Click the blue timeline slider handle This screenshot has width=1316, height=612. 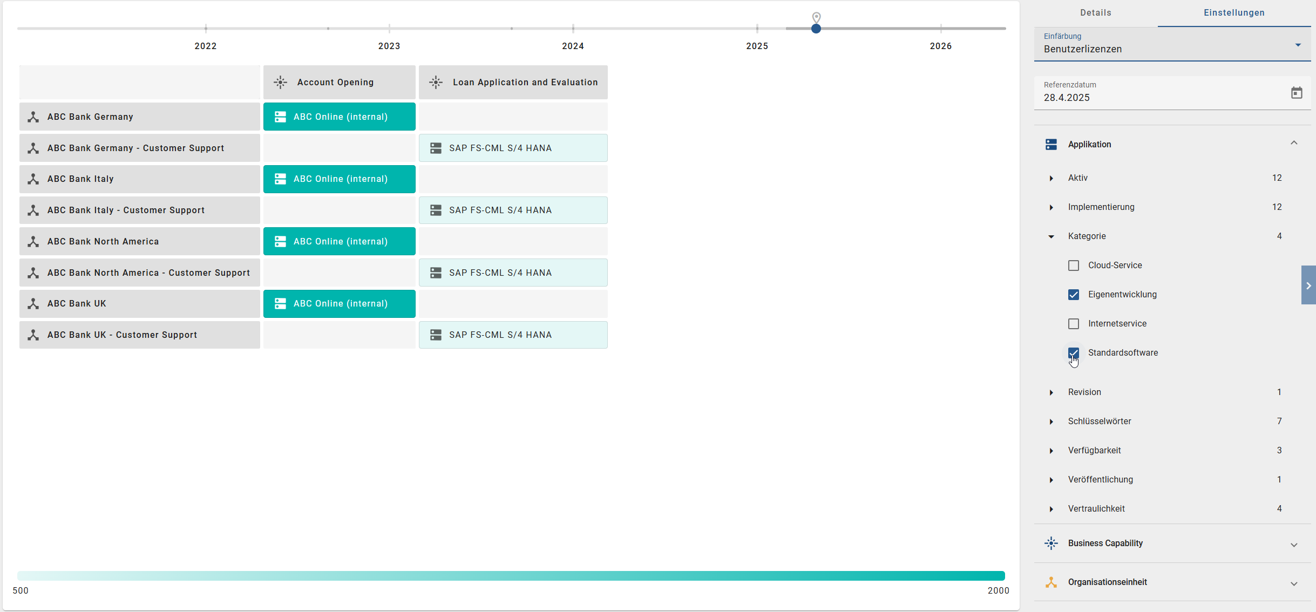pos(816,29)
